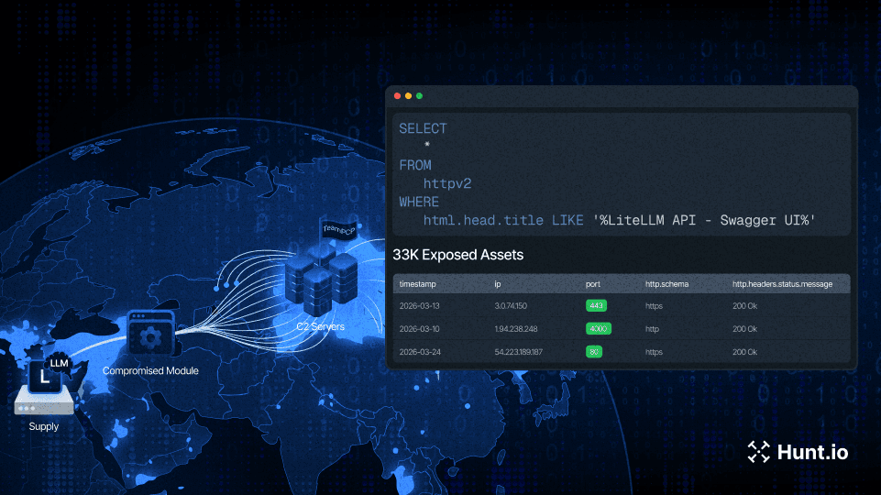Click the green maximize dot on query window

pos(419,96)
